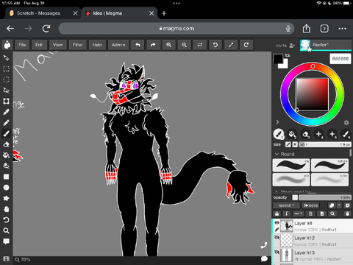Click the brush size slider
The image size is (353, 265).
coord(325,144)
